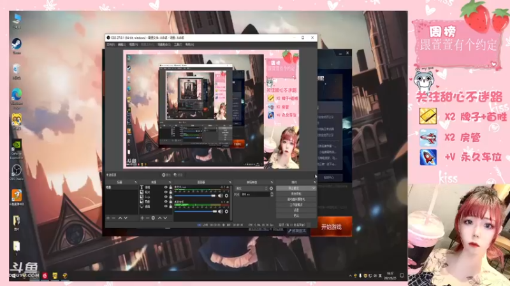The width and height of the screenshot is (510, 286).
Task: Open the 编辑 (Edit) menu
Action: click(122, 44)
